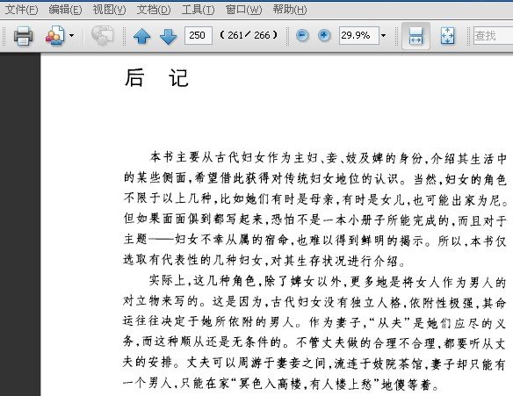Open the collaborate/share users icon
Image resolution: width=513 pixels, height=396 pixels.
[55, 35]
